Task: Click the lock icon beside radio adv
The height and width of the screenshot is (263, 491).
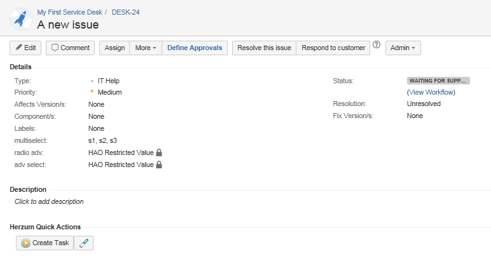Action: point(159,152)
